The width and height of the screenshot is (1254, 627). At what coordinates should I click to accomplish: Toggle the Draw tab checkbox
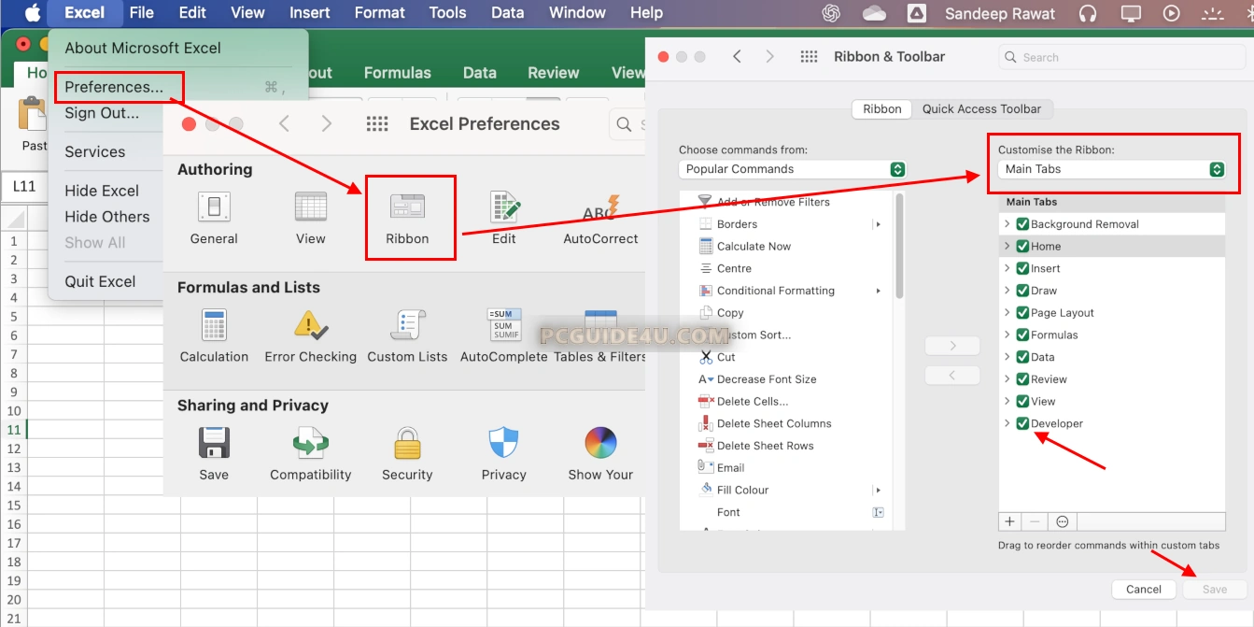(1022, 291)
